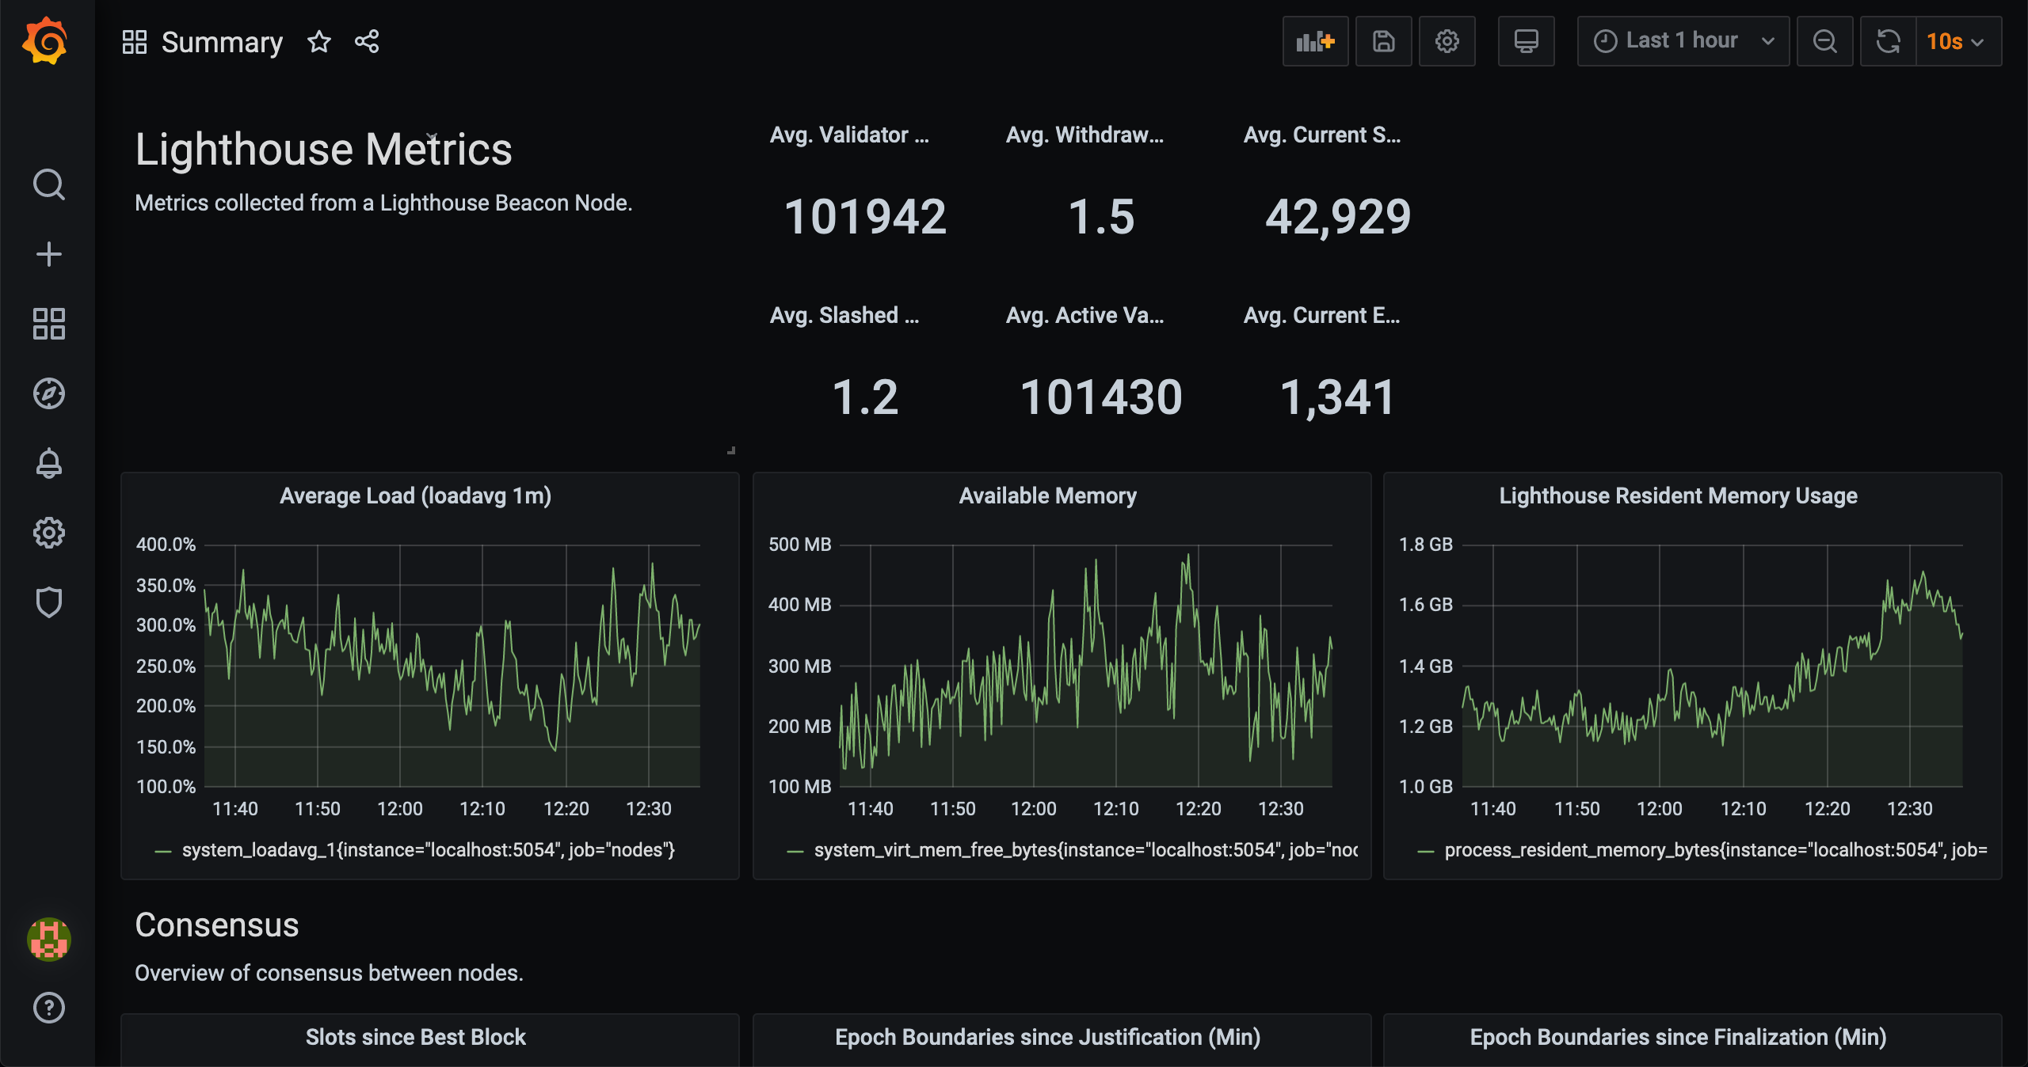Open the Summary dashboard title
Viewport: 2028px width, 1067px height.
pyautogui.click(x=222, y=42)
